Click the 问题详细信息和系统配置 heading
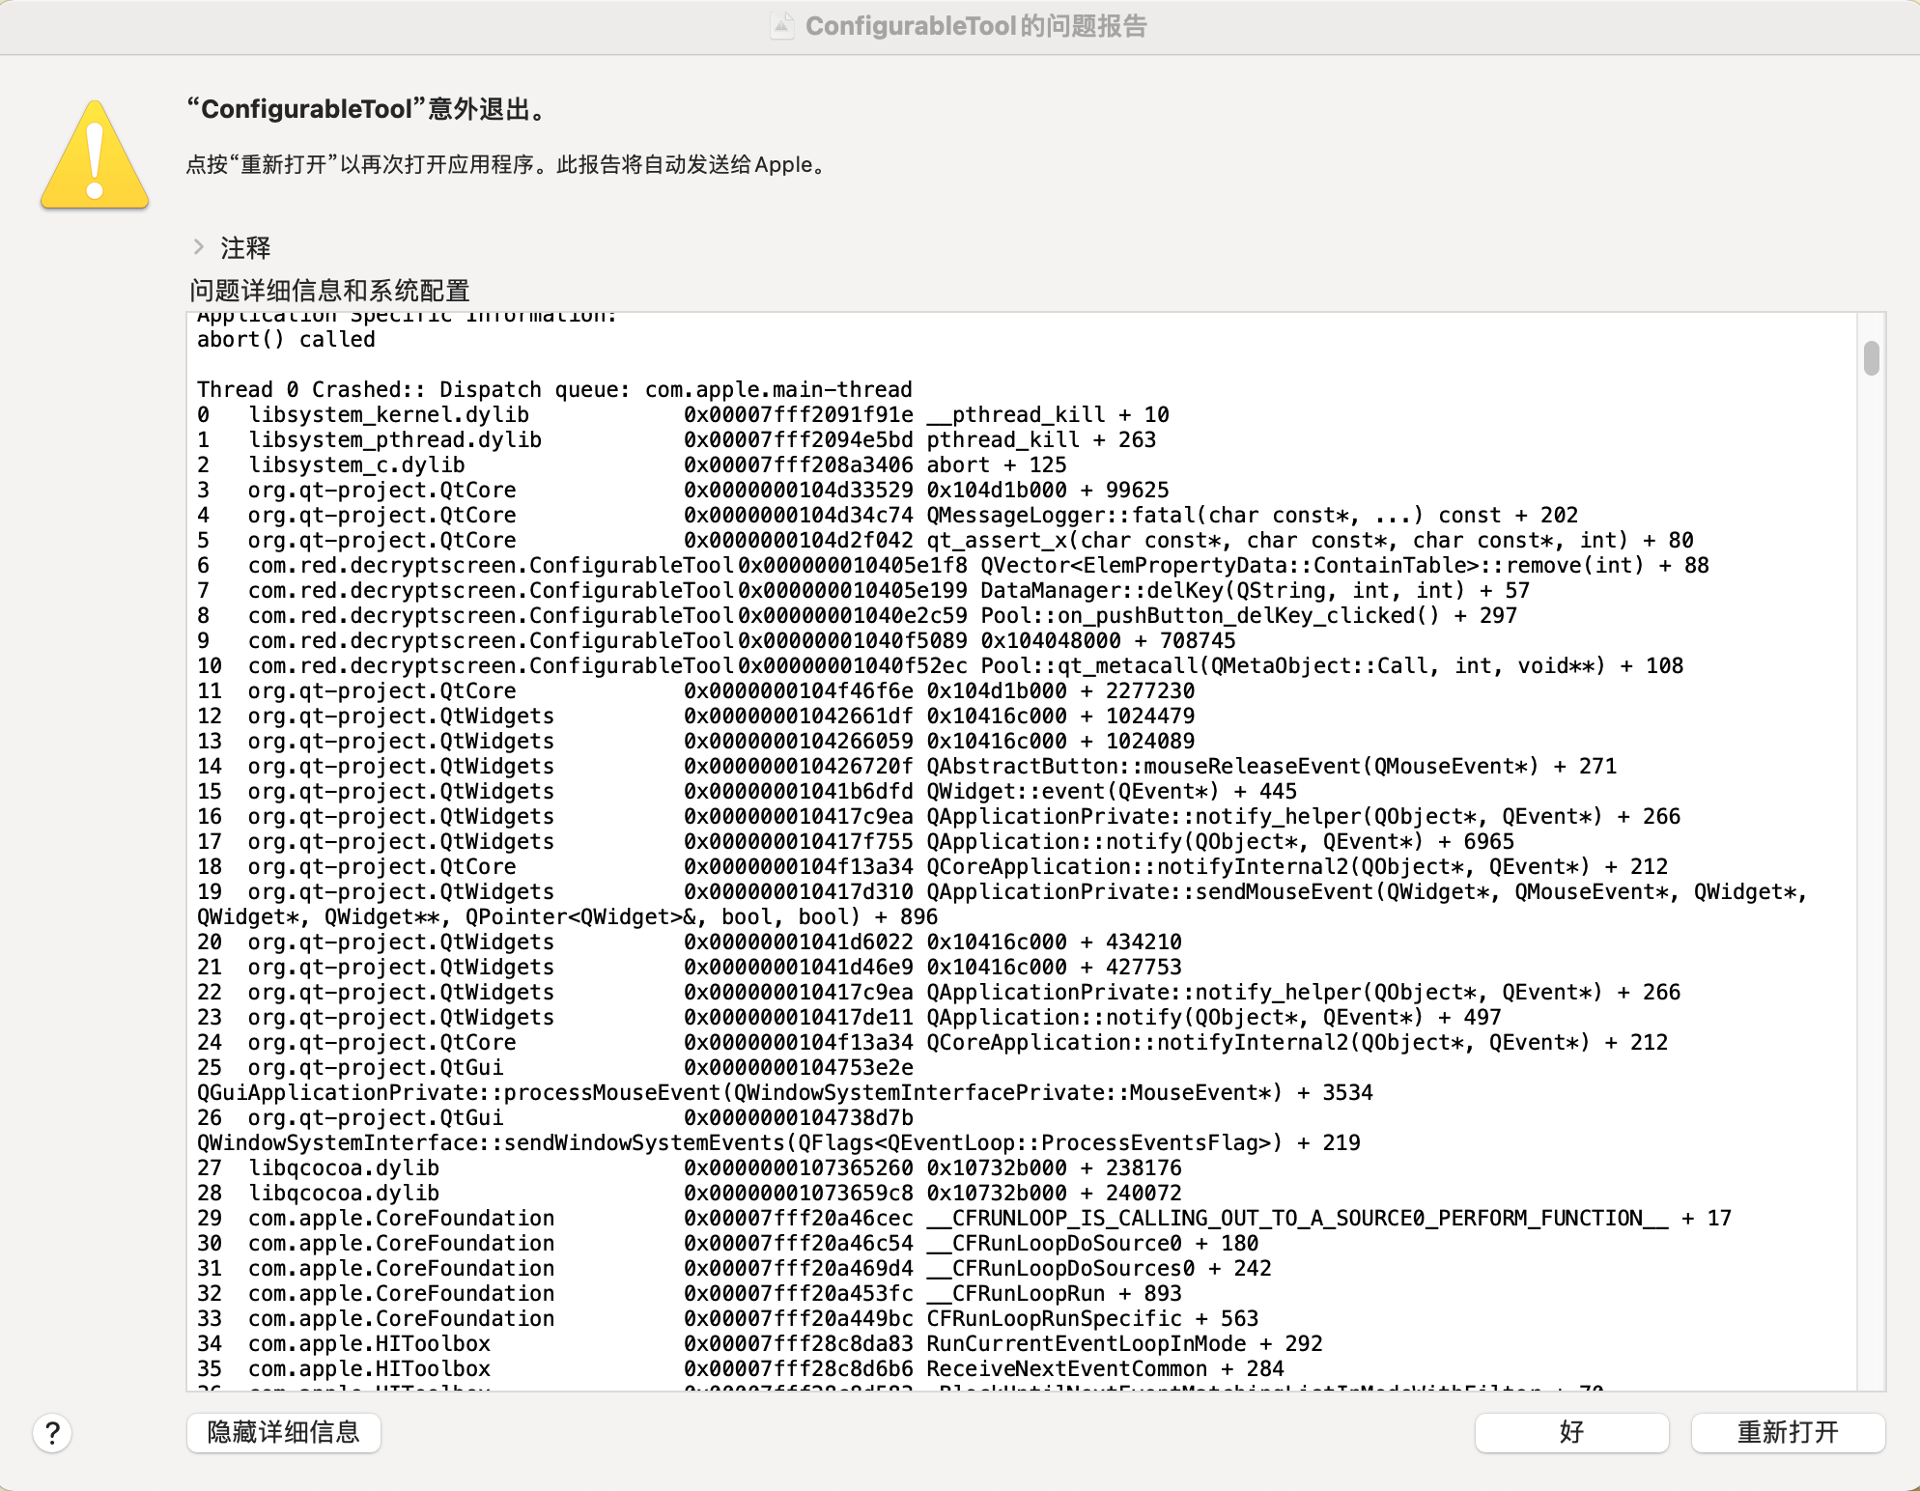The image size is (1920, 1491). click(x=329, y=291)
